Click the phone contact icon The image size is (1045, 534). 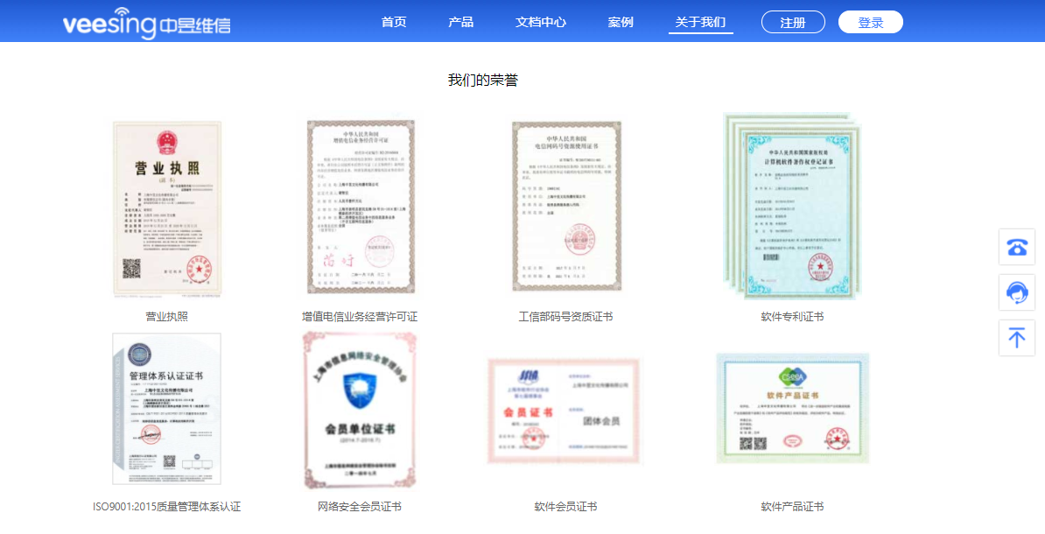(x=1016, y=247)
